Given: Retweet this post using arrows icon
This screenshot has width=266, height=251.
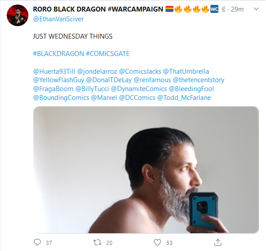Looking at the screenshot, I should tap(97, 243).
